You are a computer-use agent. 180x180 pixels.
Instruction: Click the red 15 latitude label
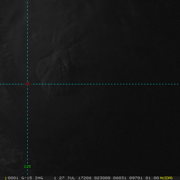pyautogui.click(x=27, y=84)
